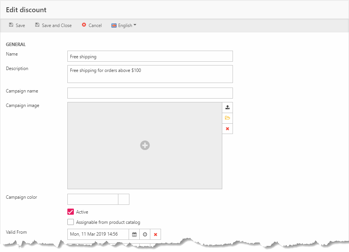The image size is (349, 252).
Task: Click the plus icon in the image placeholder
Action: (x=145, y=145)
